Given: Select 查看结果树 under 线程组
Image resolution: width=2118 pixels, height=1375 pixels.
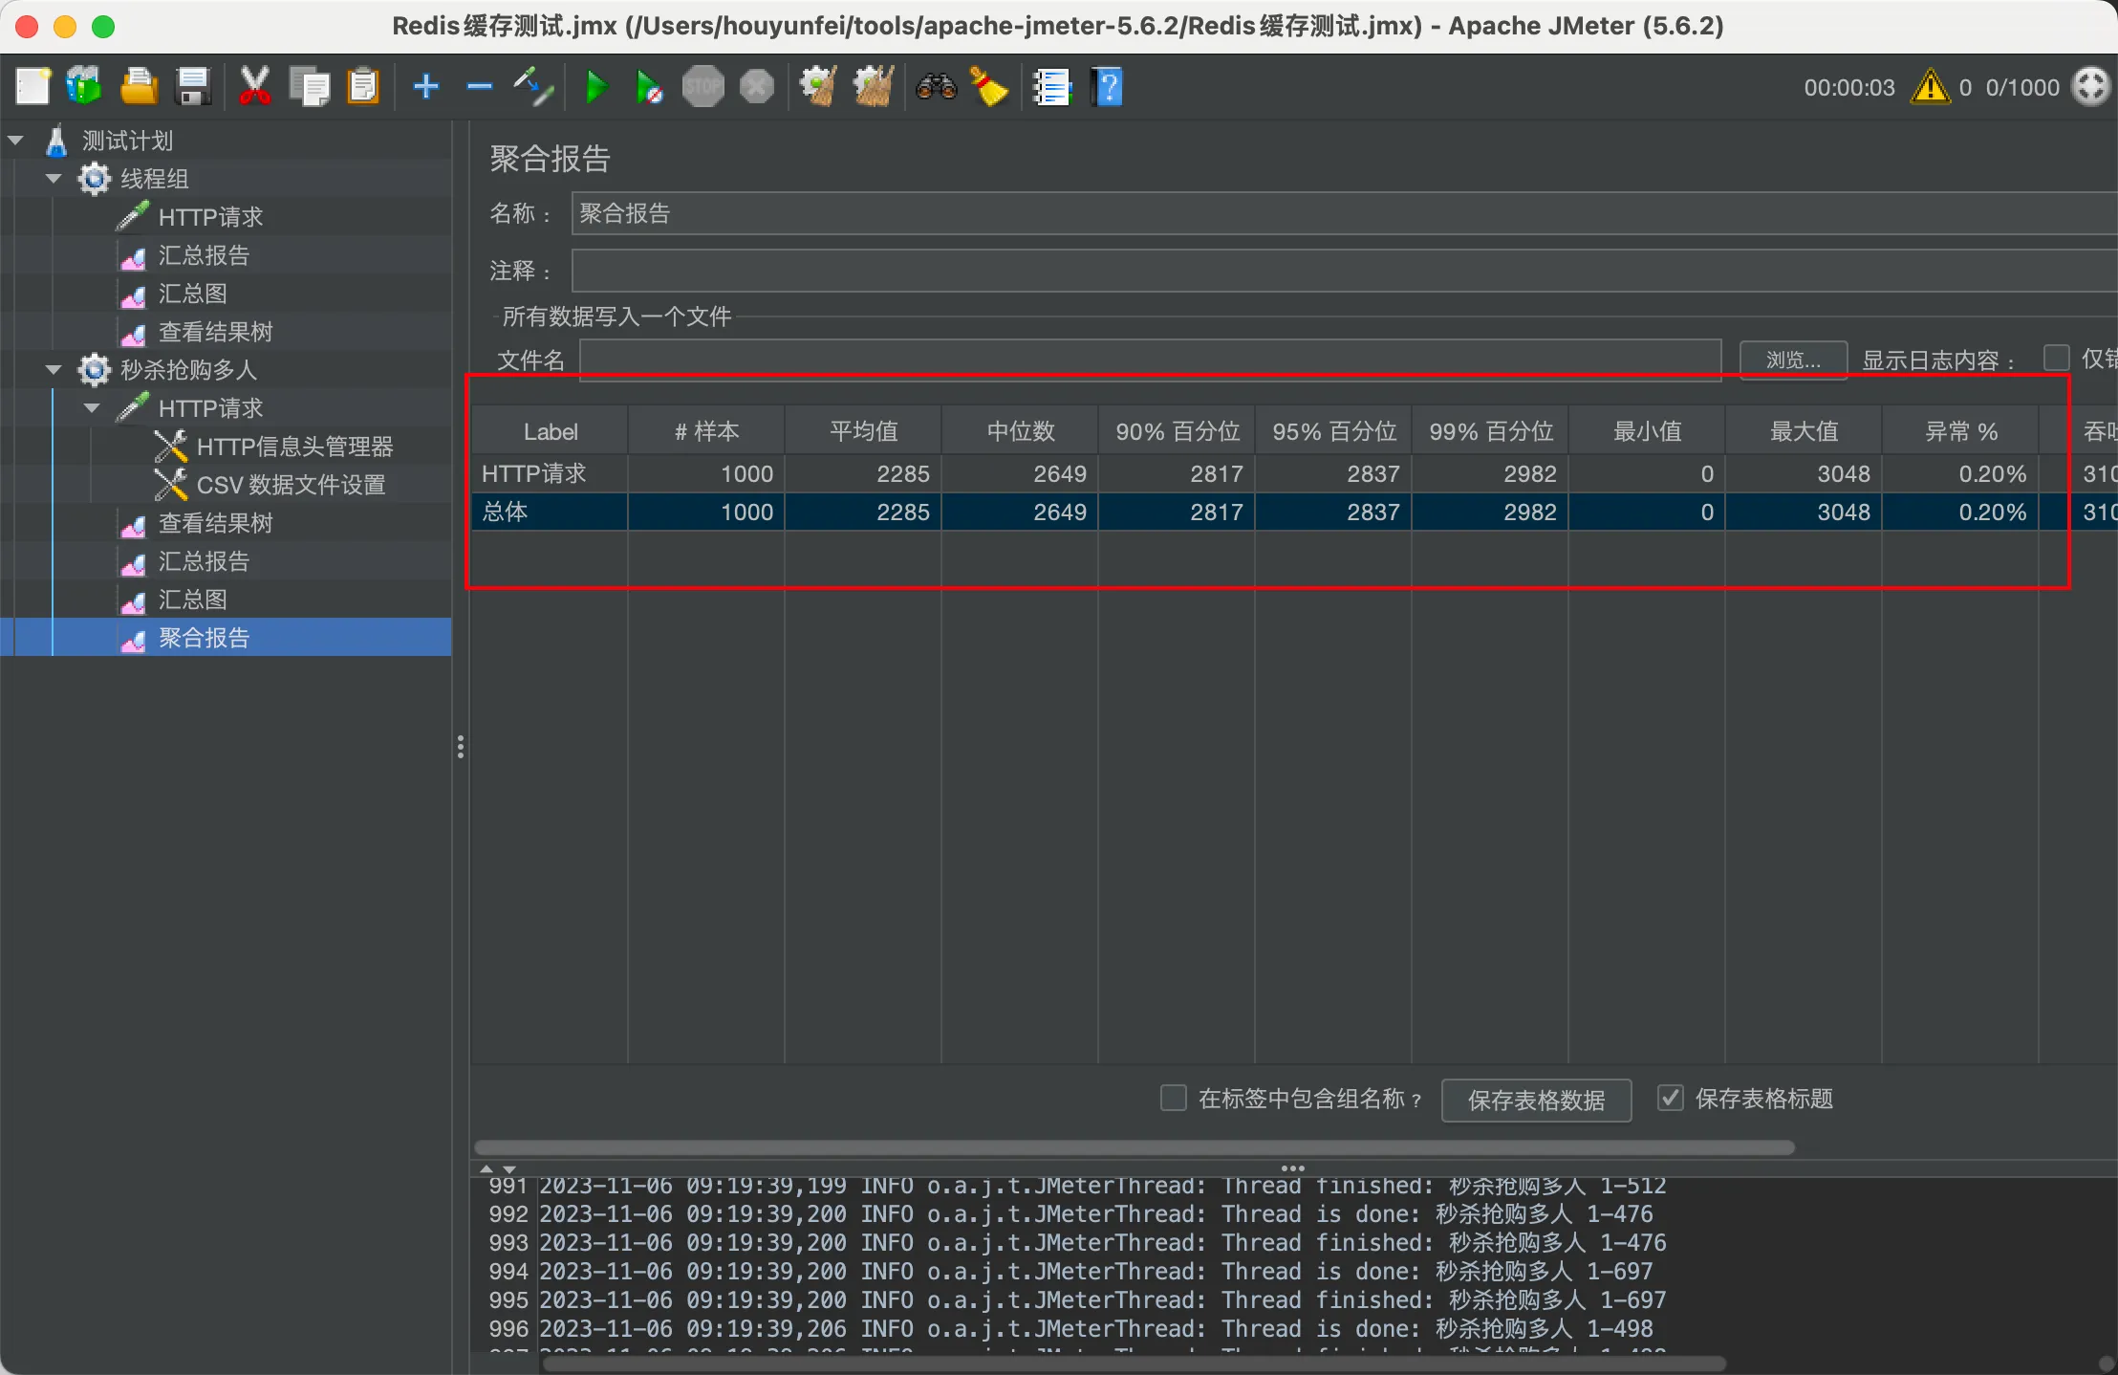Looking at the screenshot, I should tap(215, 332).
